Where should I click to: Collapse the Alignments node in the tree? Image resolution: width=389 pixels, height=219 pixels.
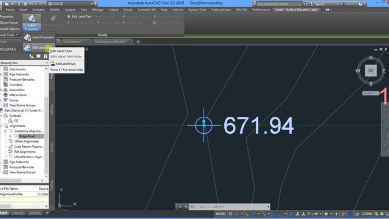tap(1, 126)
